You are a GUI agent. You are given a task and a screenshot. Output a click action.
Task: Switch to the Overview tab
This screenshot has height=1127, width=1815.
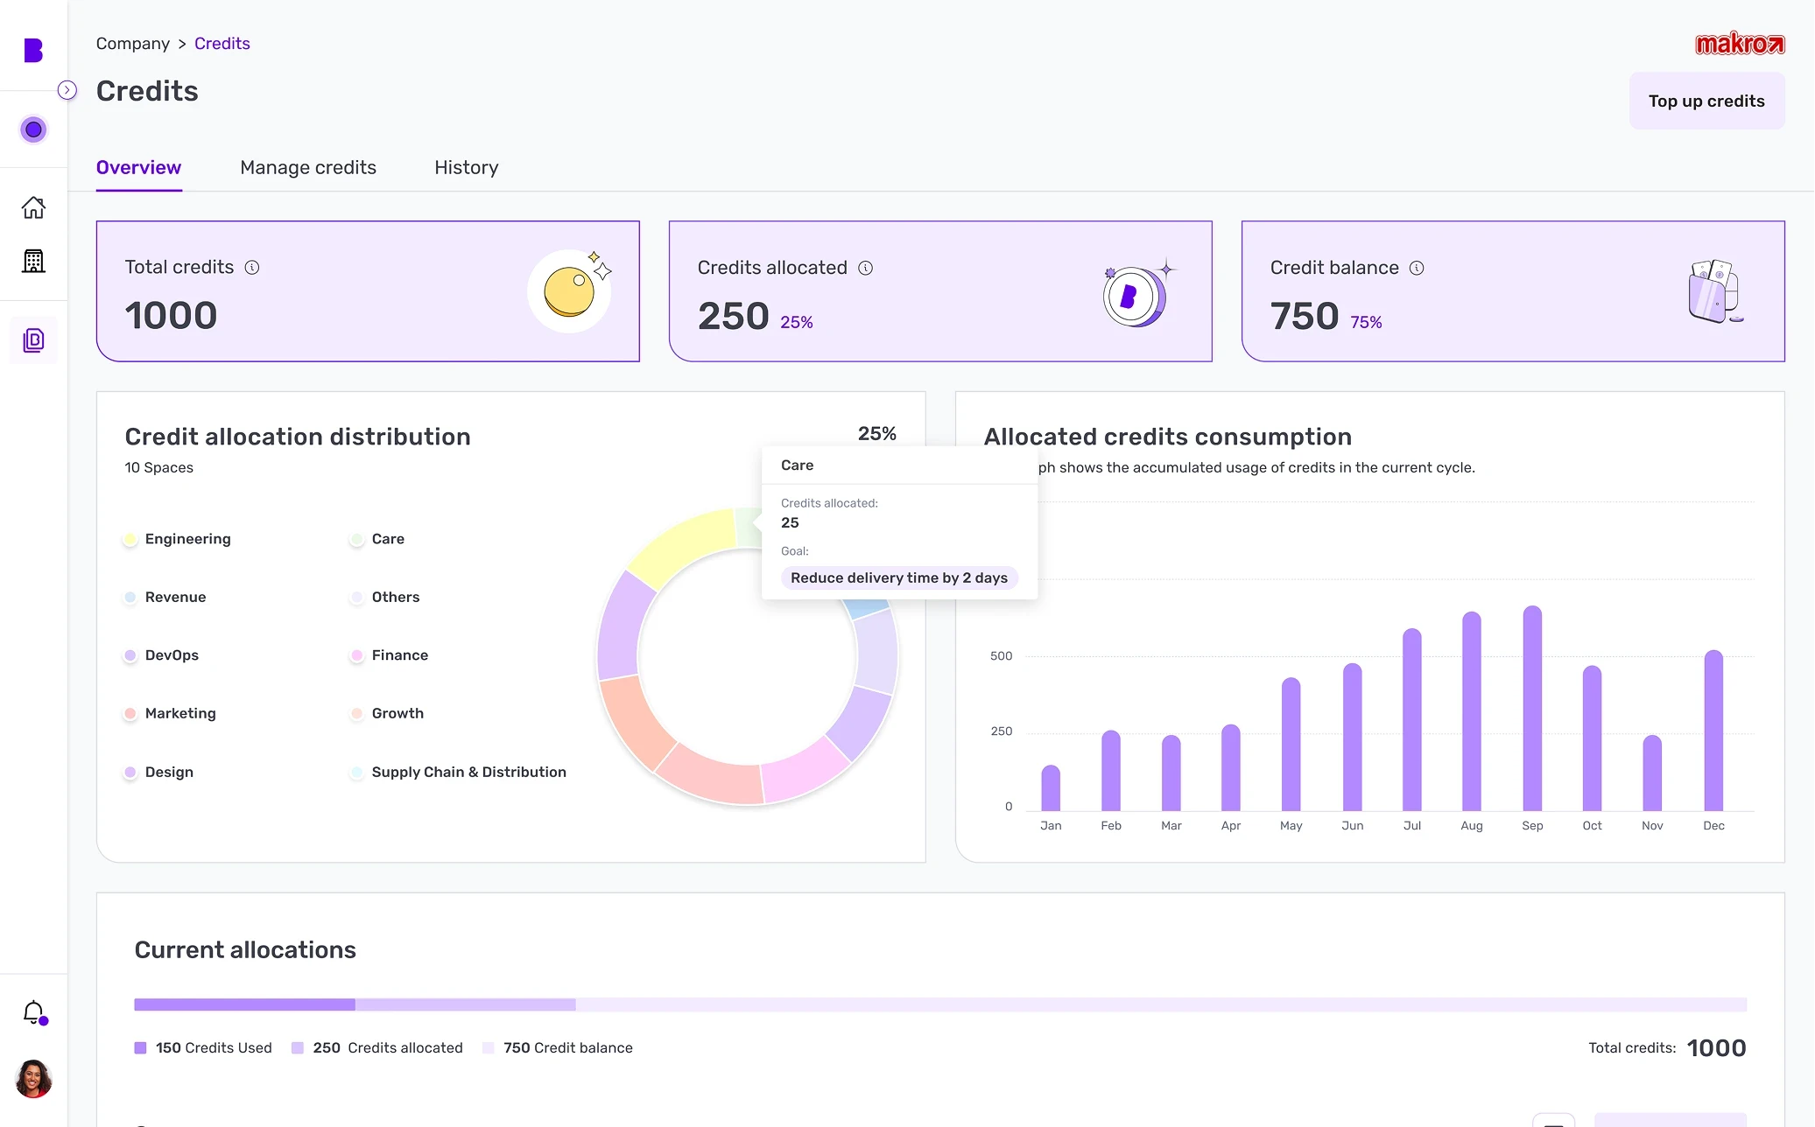pos(138,167)
